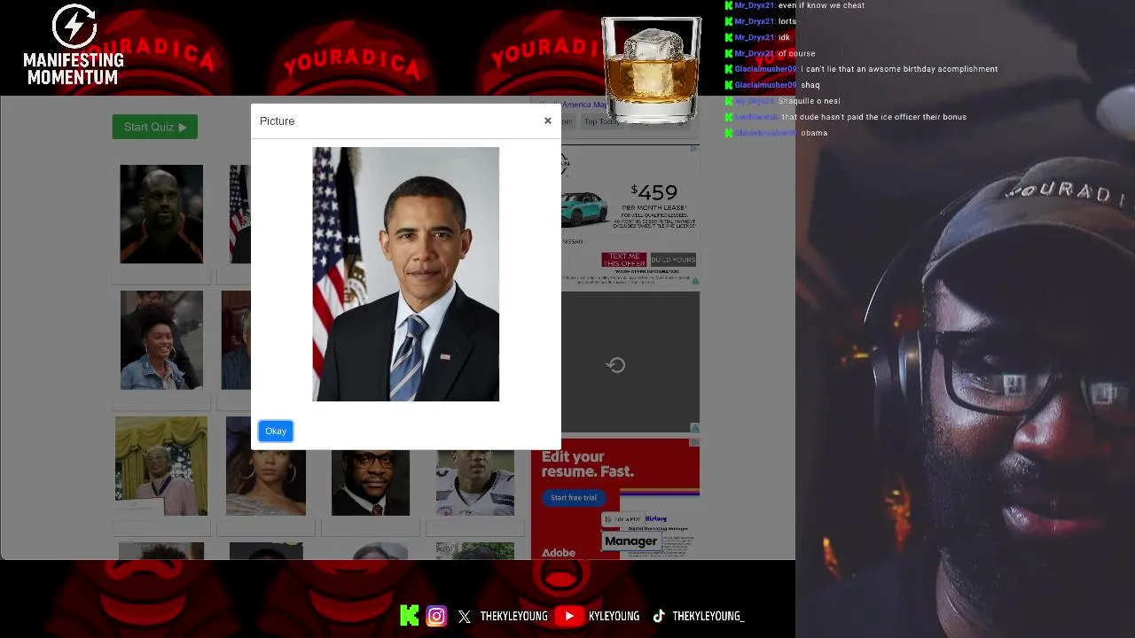Click chat message 'obama'

click(814, 133)
